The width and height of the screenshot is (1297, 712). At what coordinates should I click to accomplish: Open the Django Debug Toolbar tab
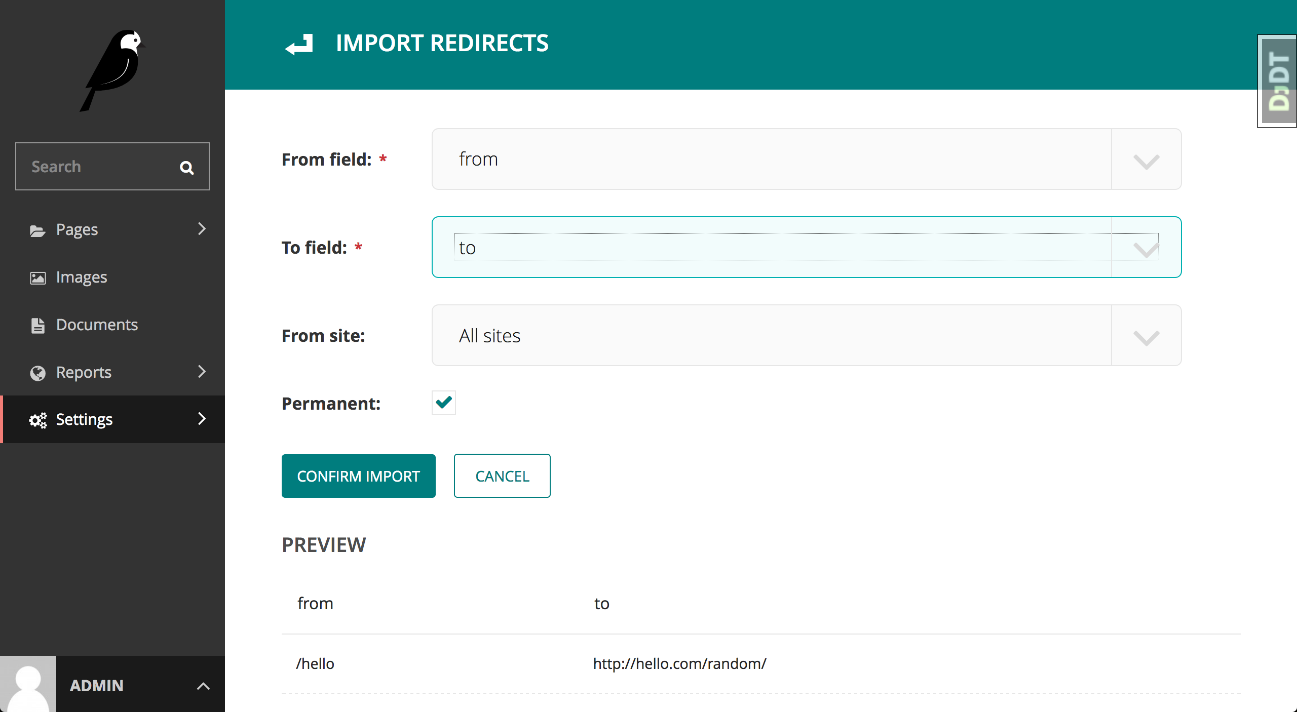point(1278,81)
